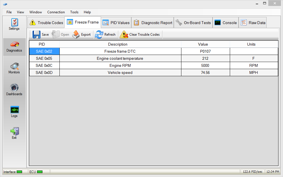Open the Connection menu
Image resolution: width=283 pixels, height=177 pixels.
tap(56, 12)
